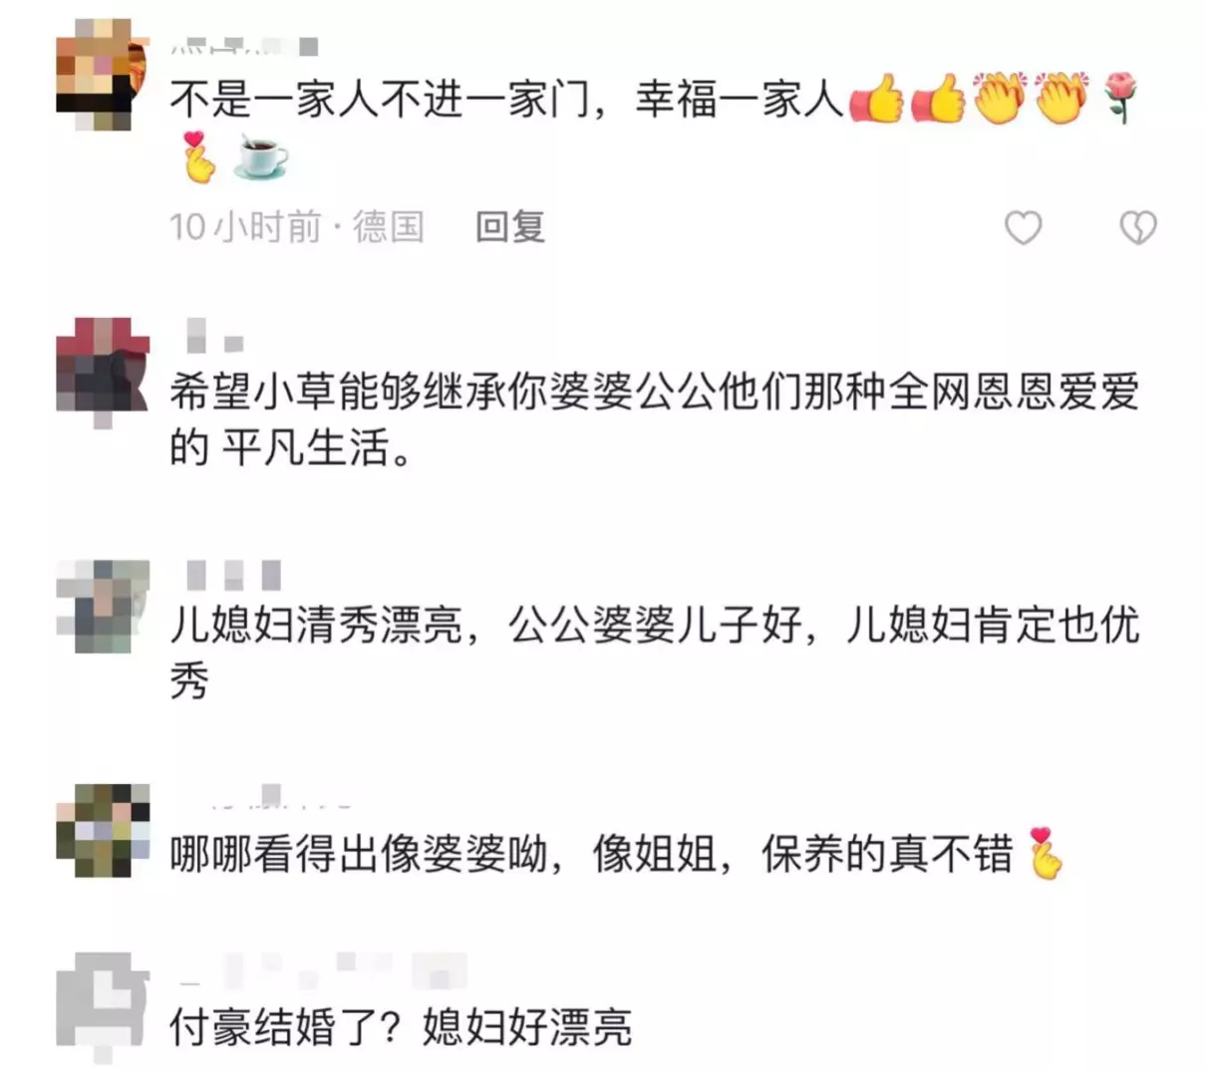This screenshot has height=1070, width=1206.
Task: Select the comment 儿媳妇肯定也优秀
Action: [655, 653]
